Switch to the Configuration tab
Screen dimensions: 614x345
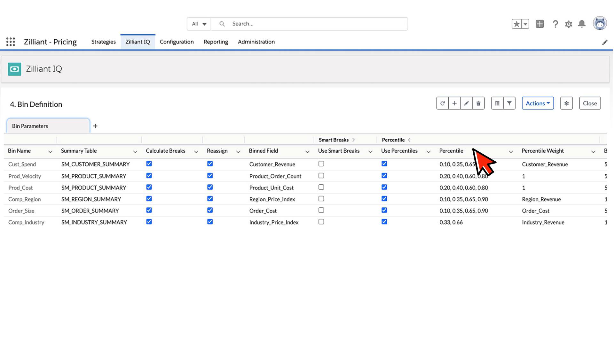pyautogui.click(x=177, y=42)
